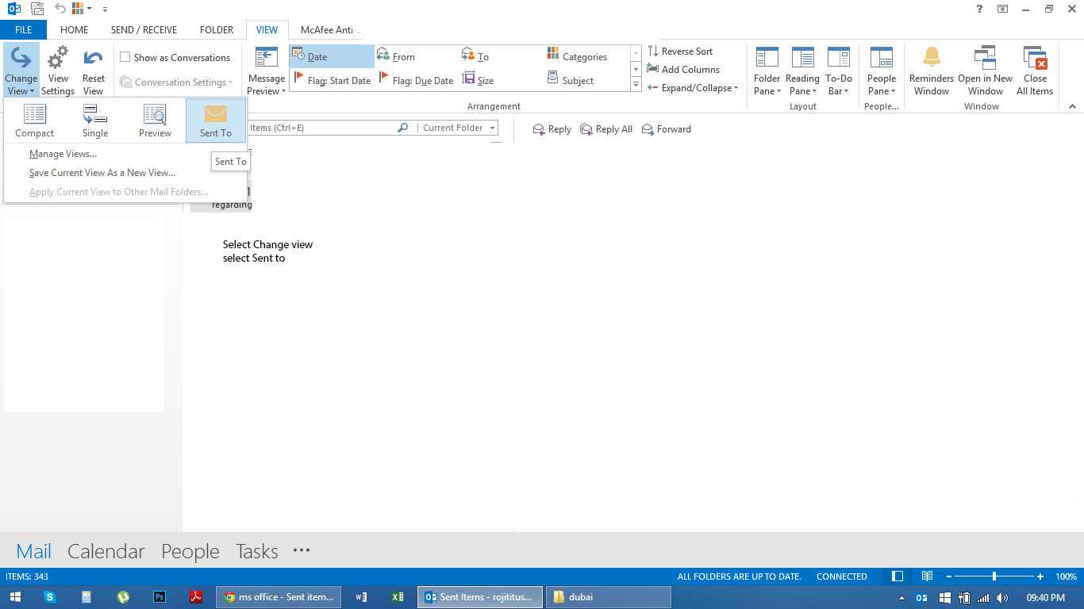Enable Show as Conversations checkbox

(x=125, y=57)
